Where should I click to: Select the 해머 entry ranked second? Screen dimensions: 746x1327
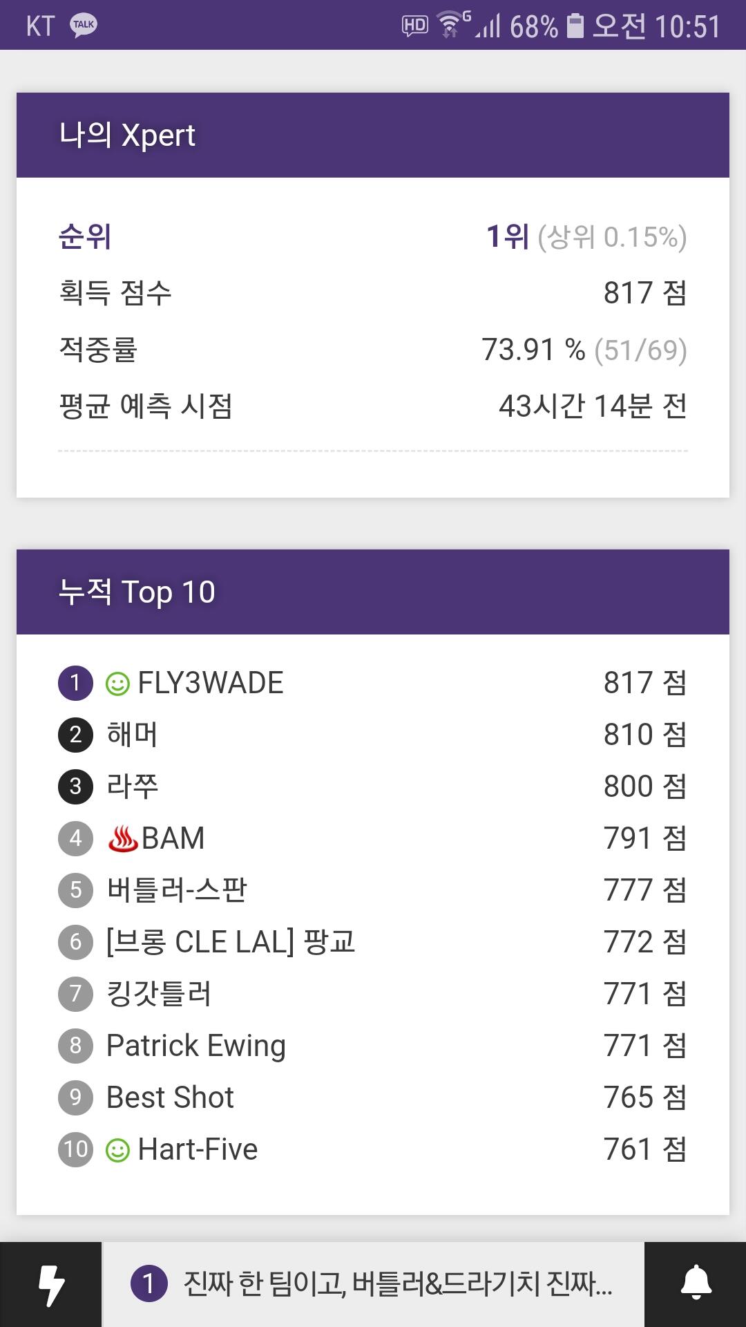pyautogui.click(x=373, y=735)
